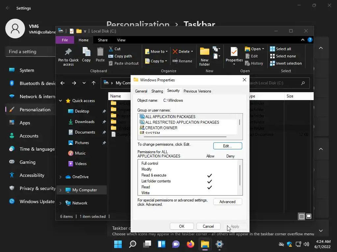Collapse the ribbon with chevron
The image size is (337, 252).
tap(303, 40)
